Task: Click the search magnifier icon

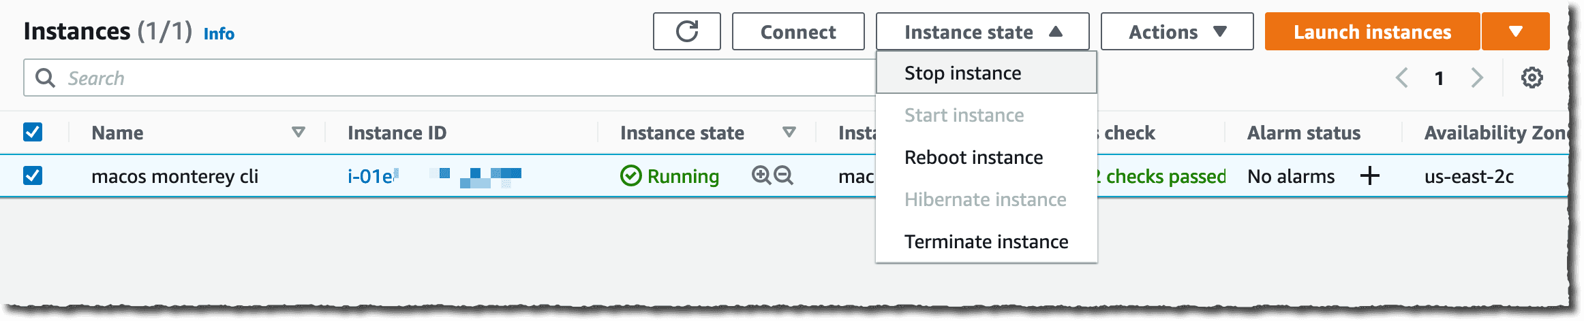Action: tap(45, 78)
